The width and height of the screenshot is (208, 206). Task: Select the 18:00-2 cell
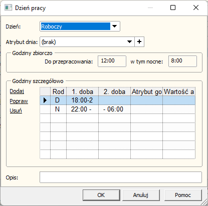pyautogui.click(x=82, y=100)
